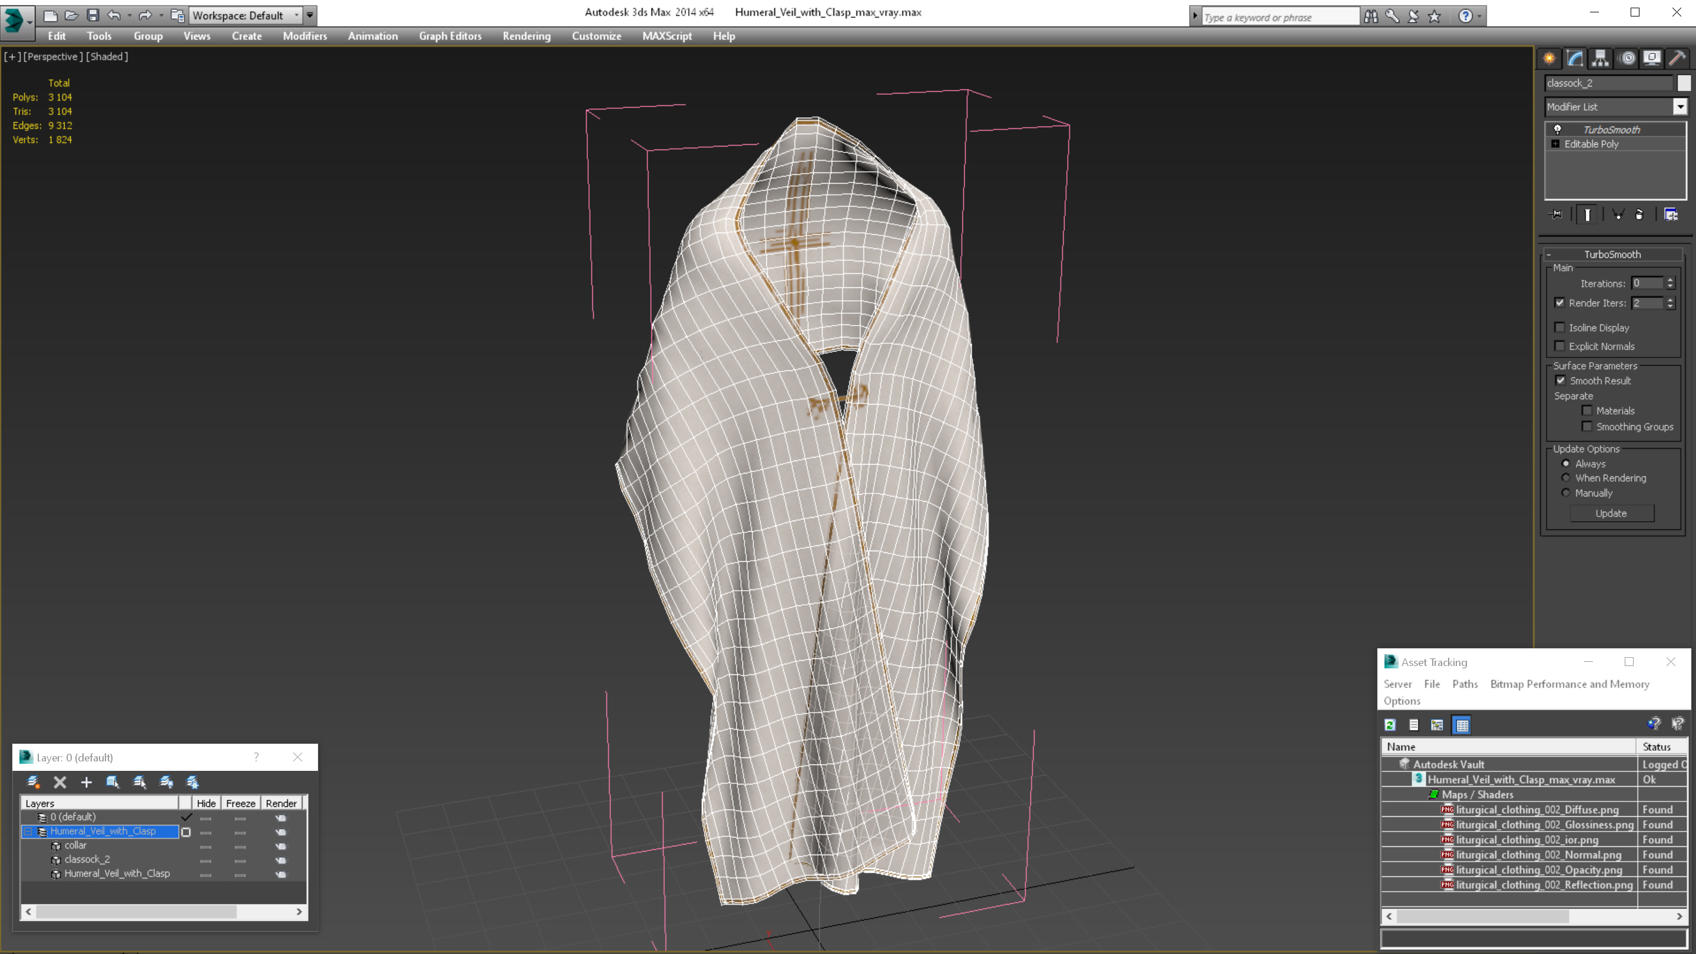The height and width of the screenshot is (954, 1696).
Task: Click Highlight Selected Objects' Layers icon
Action: 140,782
